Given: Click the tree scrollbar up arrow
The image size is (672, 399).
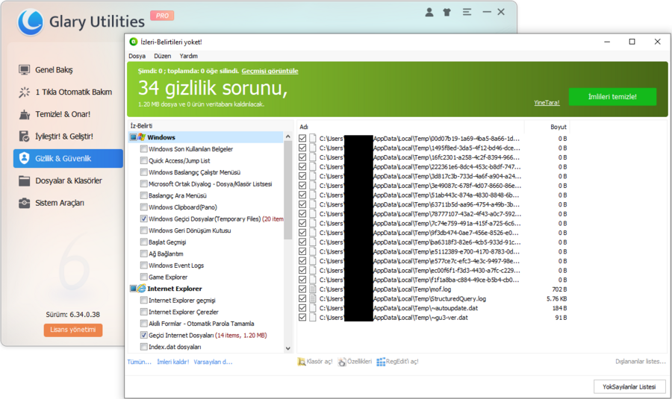Looking at the screenshot, I should click(288, 136).
